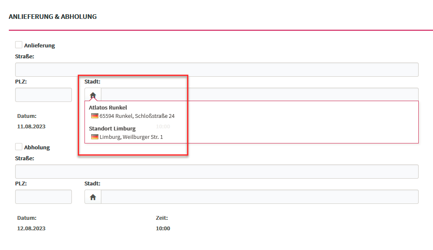Click the home icon in Anlieferung Stadt field
The width and height of the screenshot is (433, 250).
click(x=93, y=95)
